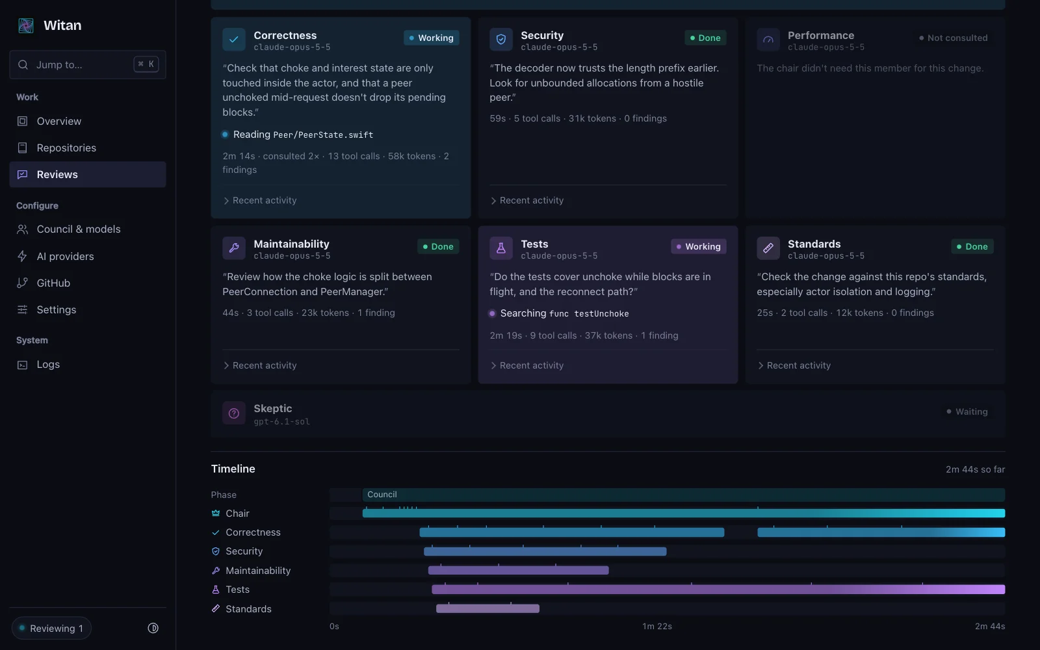Click the 1m 22s timeline axis label
The width and height of the screenshot is (1040, 650).
pos(657,627)
